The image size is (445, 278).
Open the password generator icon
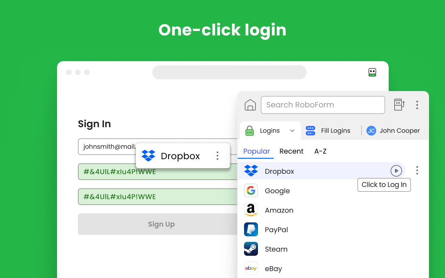click(x=399, y=105)
